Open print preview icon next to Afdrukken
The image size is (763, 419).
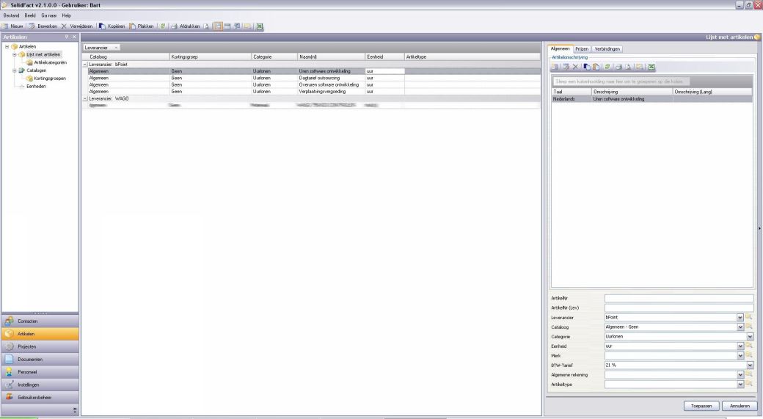pos(206,26)
